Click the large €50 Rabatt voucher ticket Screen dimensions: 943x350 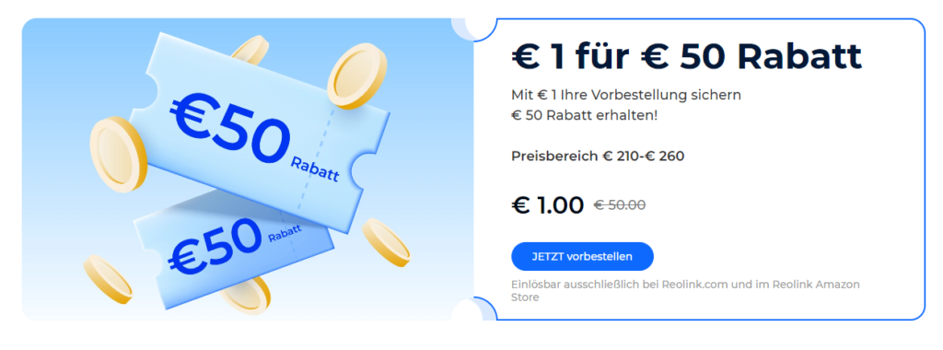click(x=259, y=133)
